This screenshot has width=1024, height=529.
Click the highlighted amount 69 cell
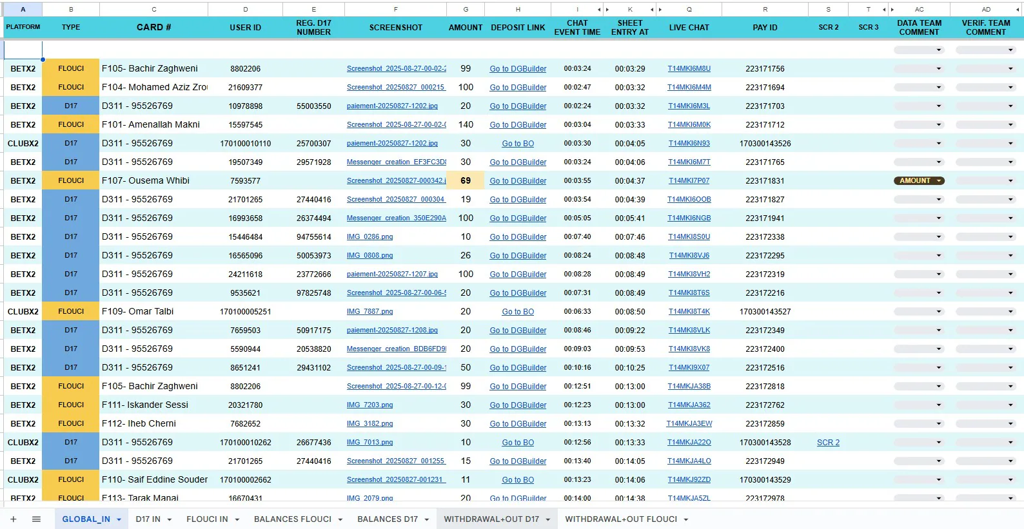(466, 181)
